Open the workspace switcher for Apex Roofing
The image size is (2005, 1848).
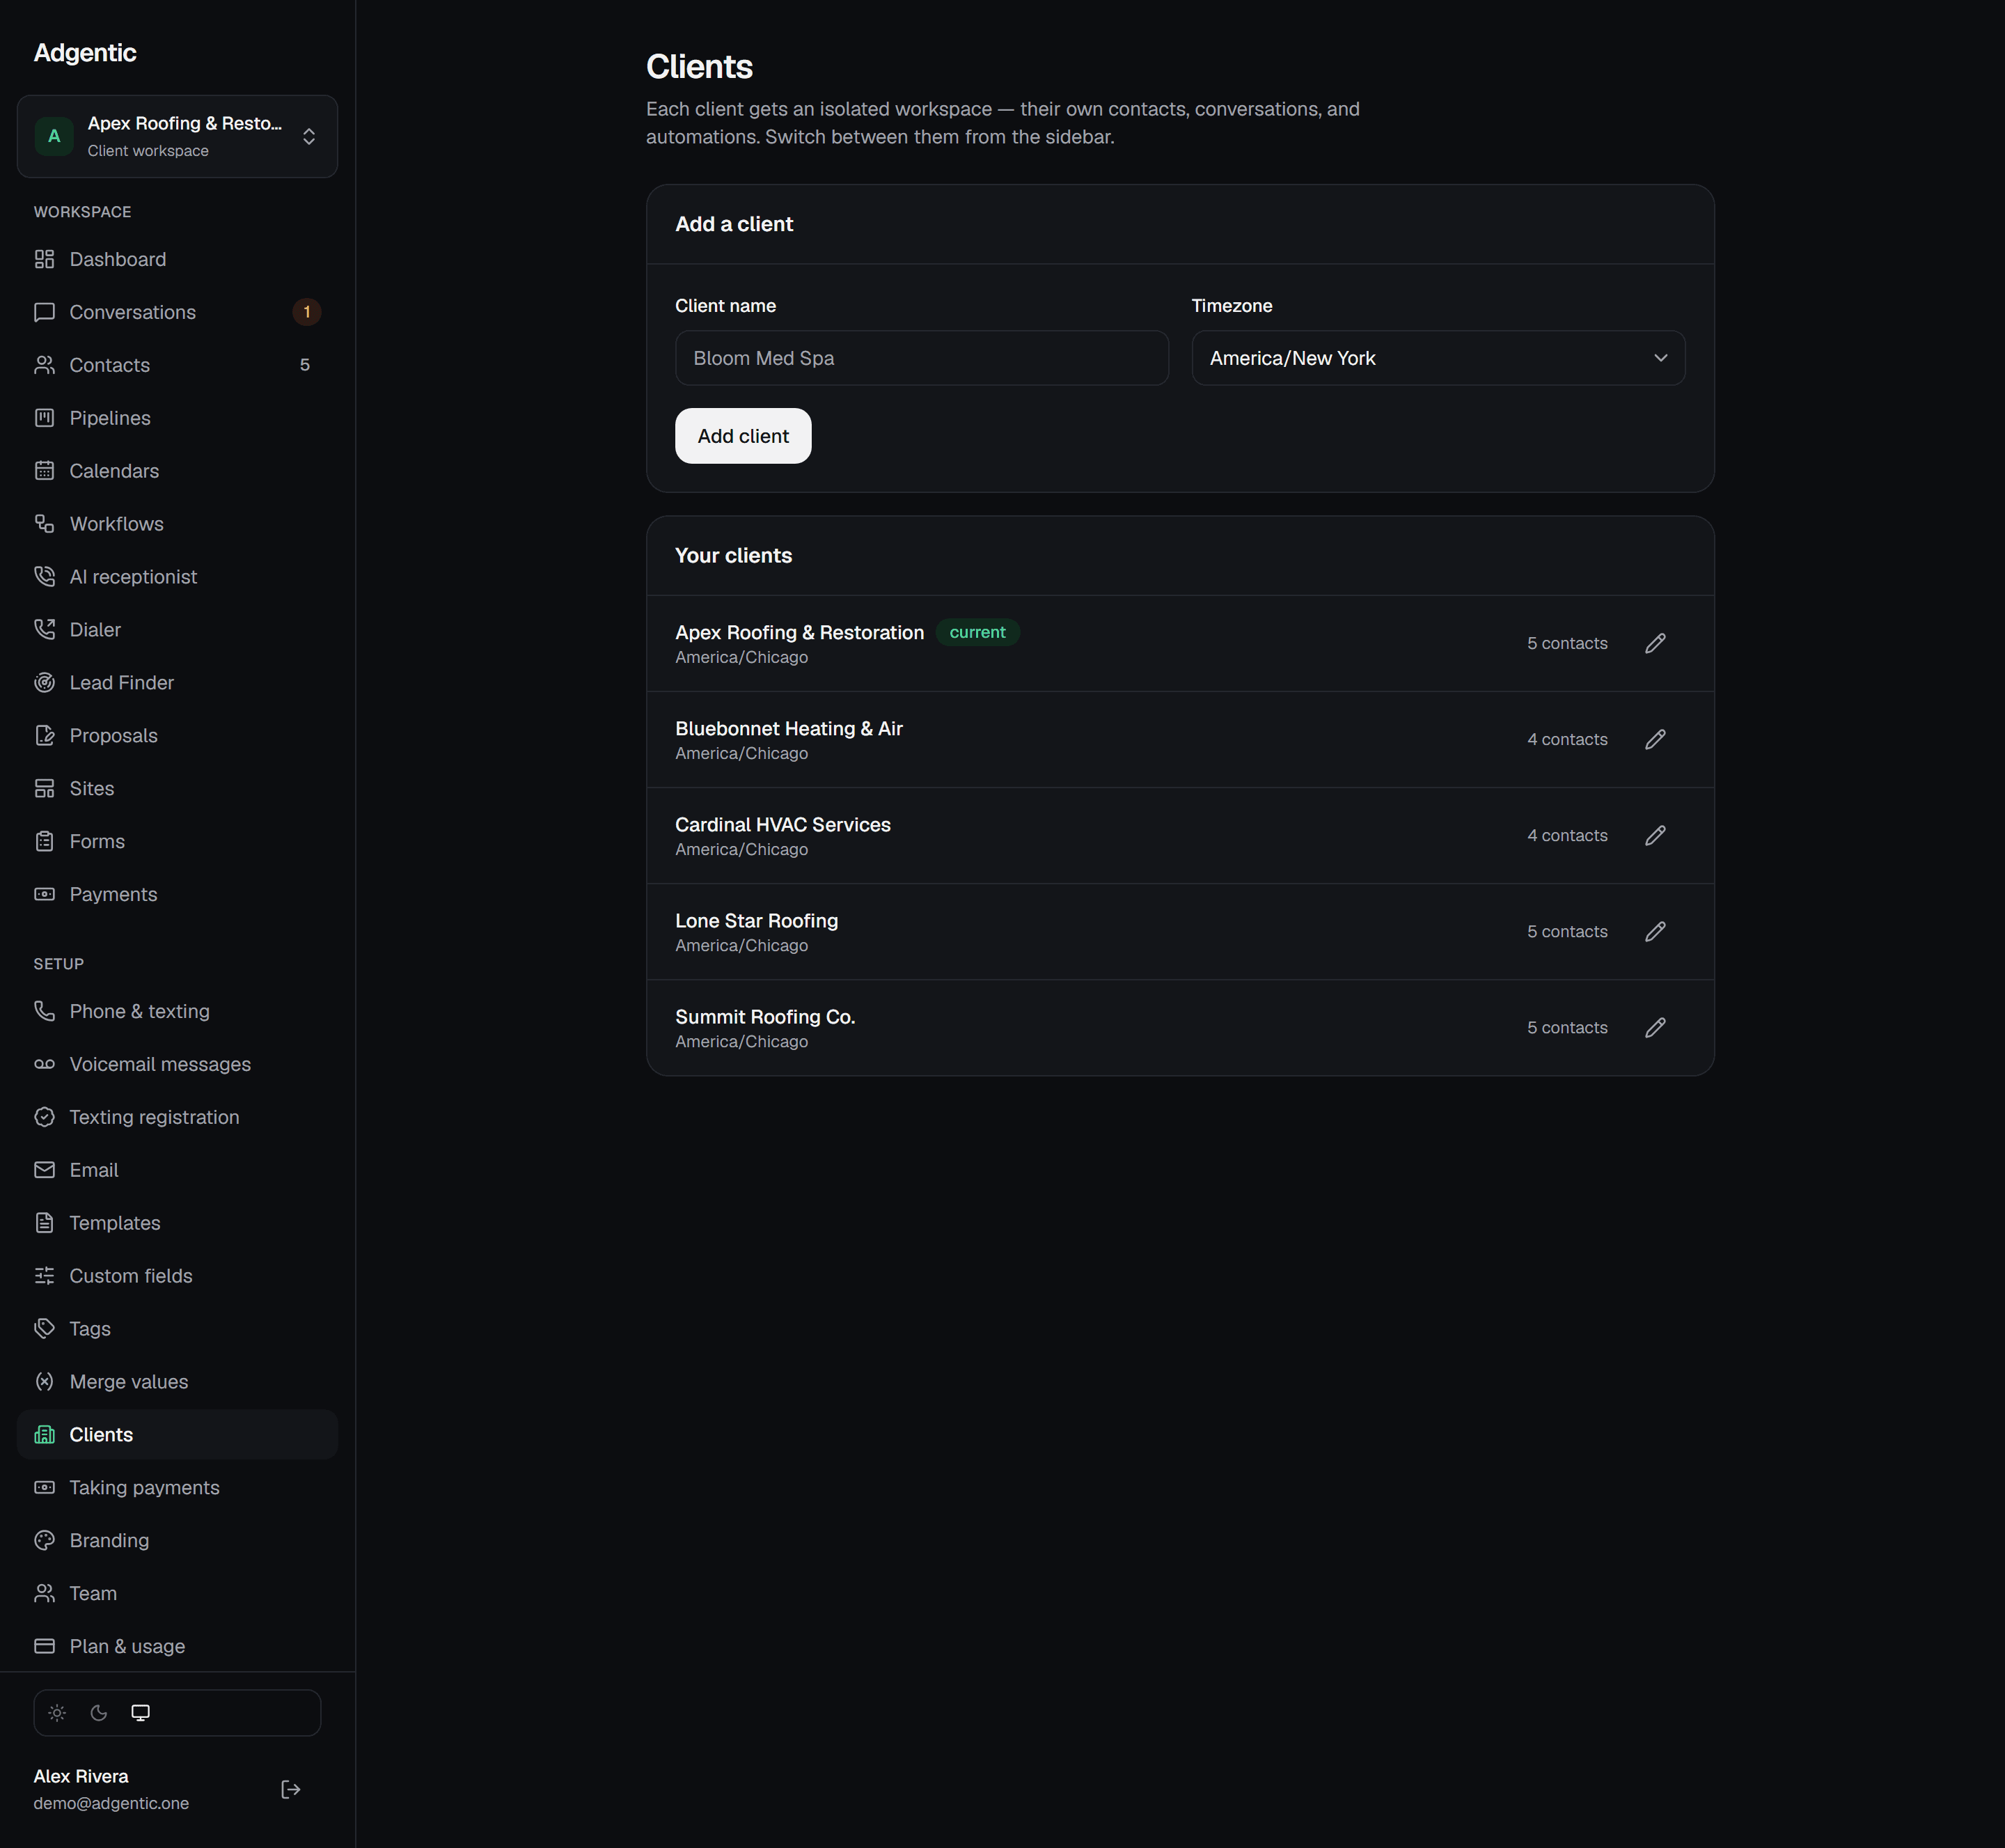[177, 136]
